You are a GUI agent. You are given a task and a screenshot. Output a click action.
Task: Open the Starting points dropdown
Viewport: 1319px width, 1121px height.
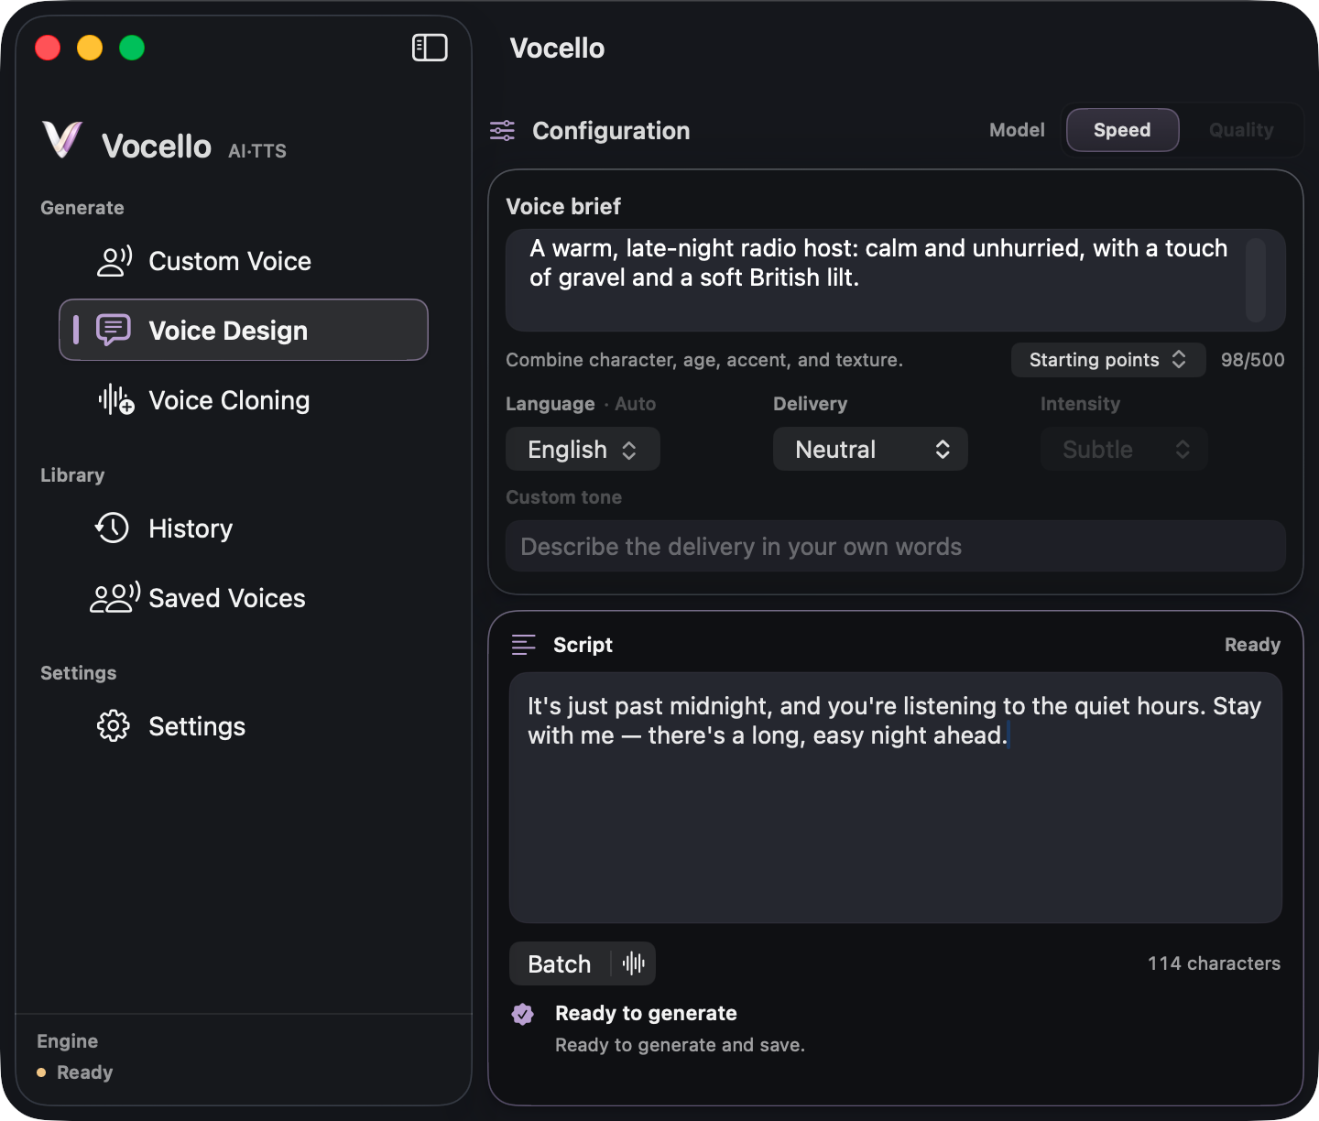click(1107, 360)
